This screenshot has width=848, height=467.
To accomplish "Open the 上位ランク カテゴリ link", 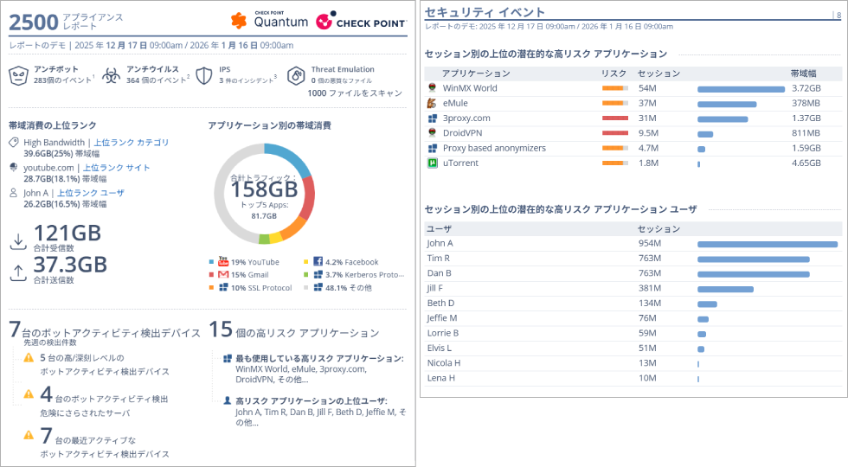I will [x=131, y=143].
